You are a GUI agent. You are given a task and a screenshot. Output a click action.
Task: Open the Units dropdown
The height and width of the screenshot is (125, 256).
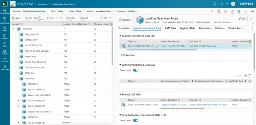point(80,11)
